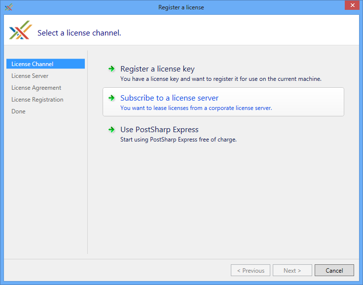Image resolution: width=363 pixels, height=285 pixels.
Task: Go to the License Server step
Action: tap(30, 76)
